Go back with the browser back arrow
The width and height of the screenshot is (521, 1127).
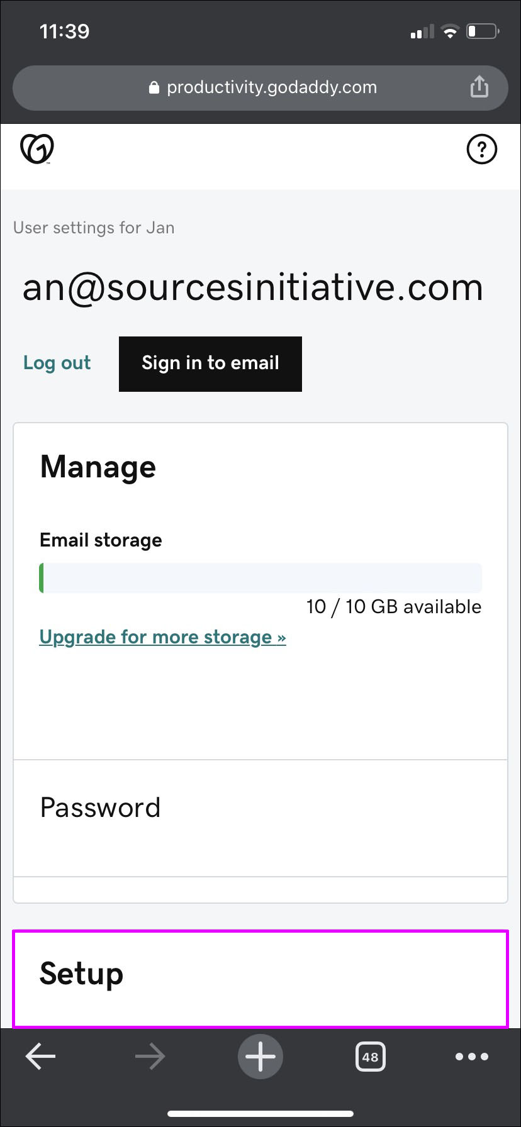click(x=41, y=1057)
